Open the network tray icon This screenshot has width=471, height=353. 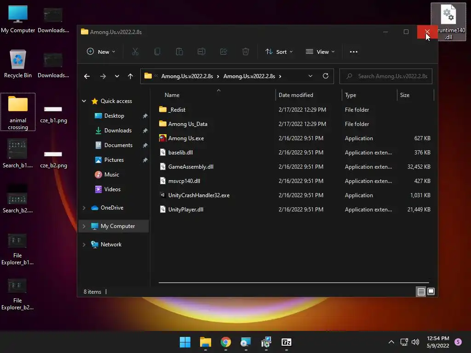(404, 342)
